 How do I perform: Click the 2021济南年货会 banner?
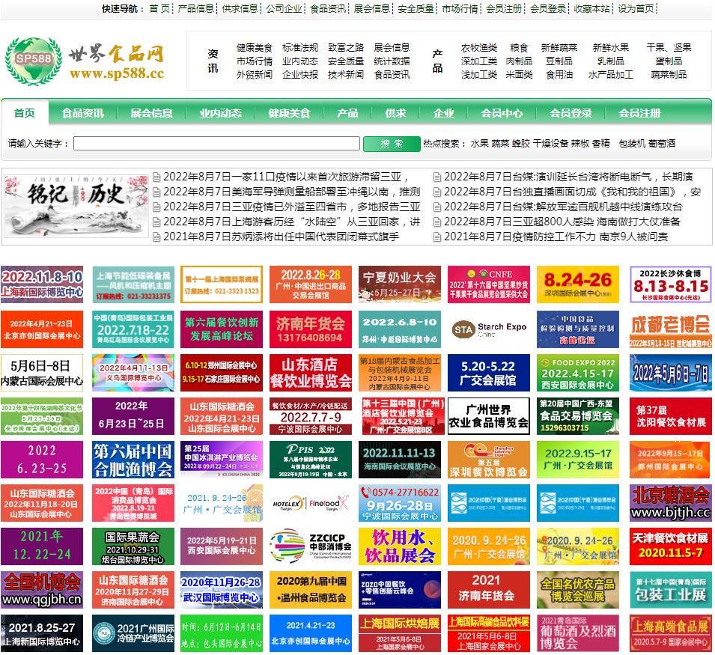pyautogui.click(x=489, y=590)
